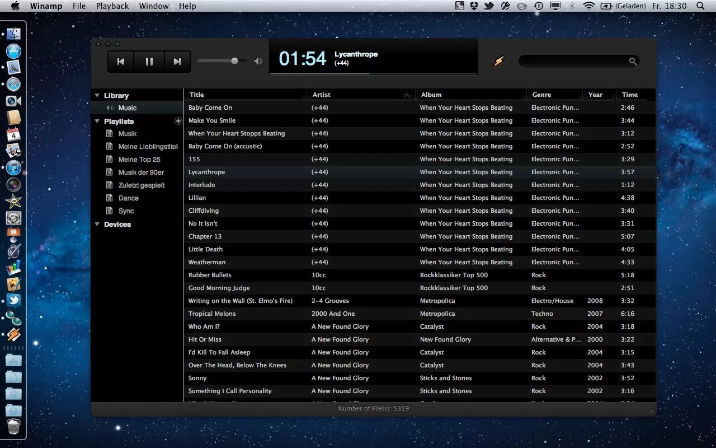Open Spotlight search in menu bar
The width and height of the screenshot is (716, 448).
click(700, 6)
